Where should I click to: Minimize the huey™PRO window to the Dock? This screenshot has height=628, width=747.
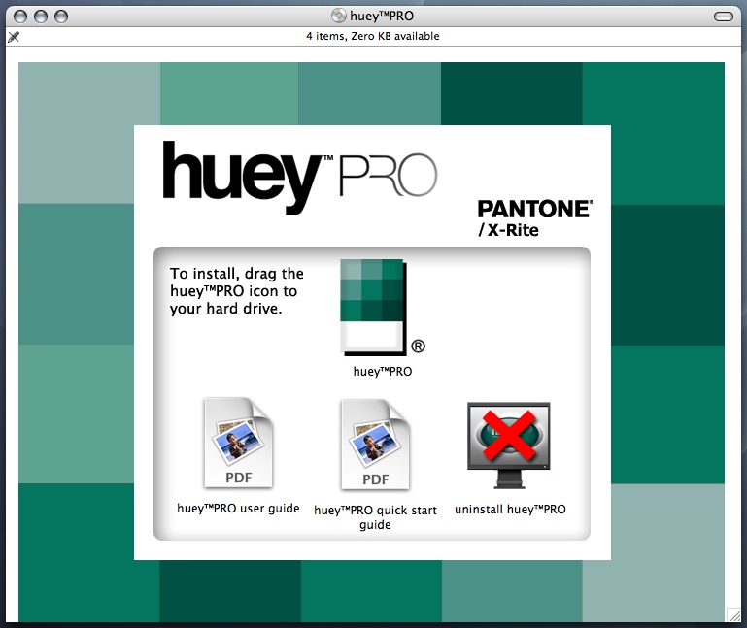(41, 17)
